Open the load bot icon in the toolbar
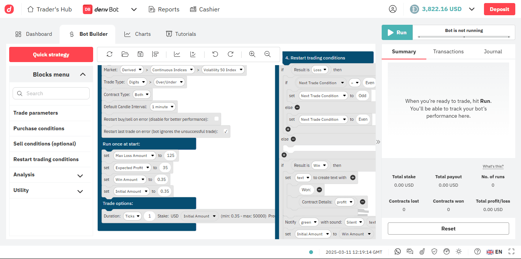521x259 pixels. tap(125, 54)
